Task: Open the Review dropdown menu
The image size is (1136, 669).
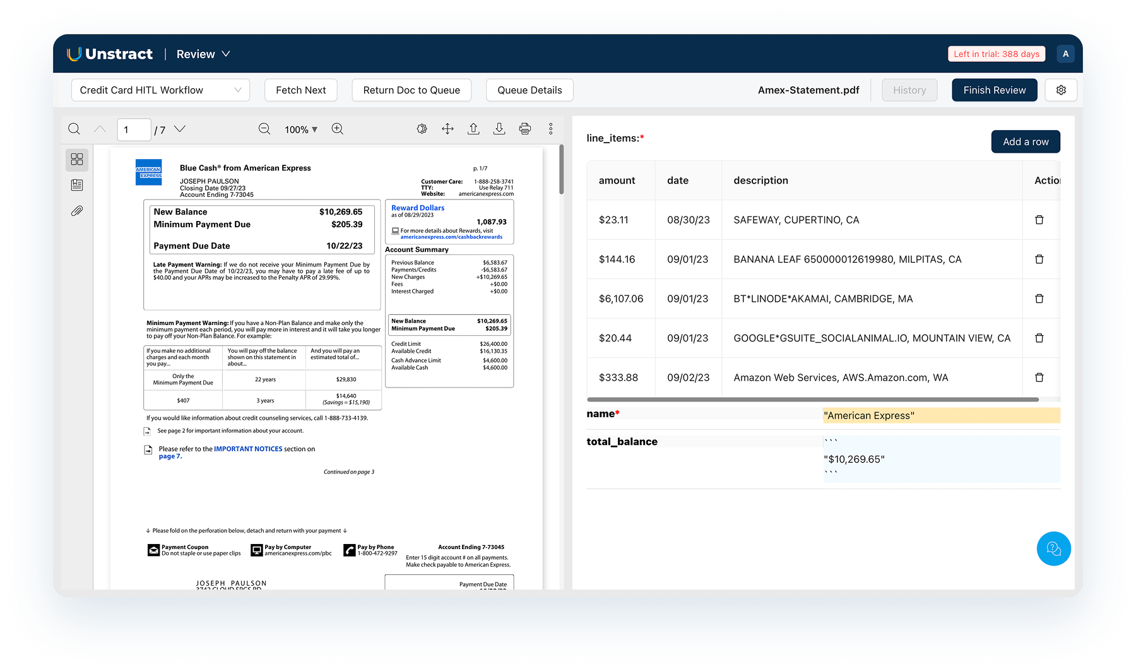Action: coord(203,54)
